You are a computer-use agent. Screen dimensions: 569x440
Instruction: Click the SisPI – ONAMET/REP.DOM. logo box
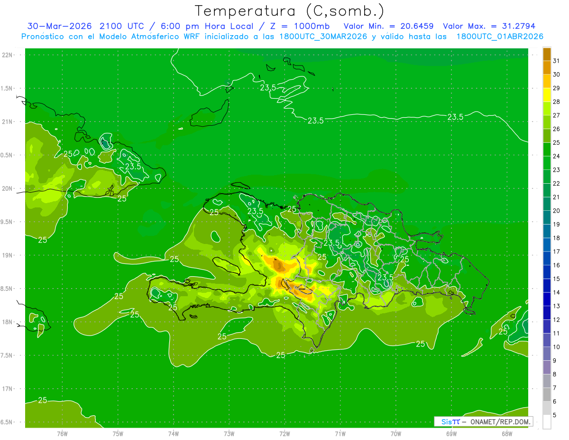(x=483, y=421)
